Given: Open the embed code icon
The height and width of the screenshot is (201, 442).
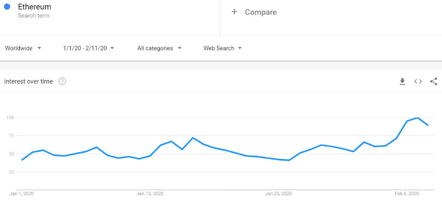Looking at the screenshot, I should click(418, 81).
